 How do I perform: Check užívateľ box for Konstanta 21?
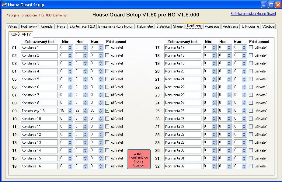click(x=251, y=79)
